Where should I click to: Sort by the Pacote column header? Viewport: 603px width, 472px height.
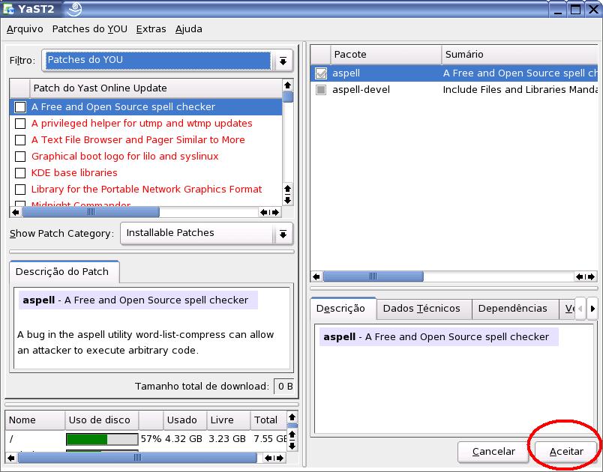pos(385,55)
